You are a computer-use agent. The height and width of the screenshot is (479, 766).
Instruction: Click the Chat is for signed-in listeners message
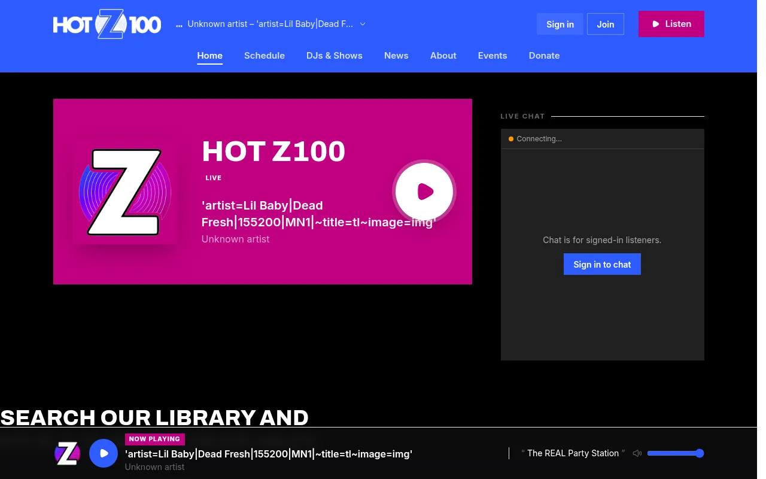602,240
